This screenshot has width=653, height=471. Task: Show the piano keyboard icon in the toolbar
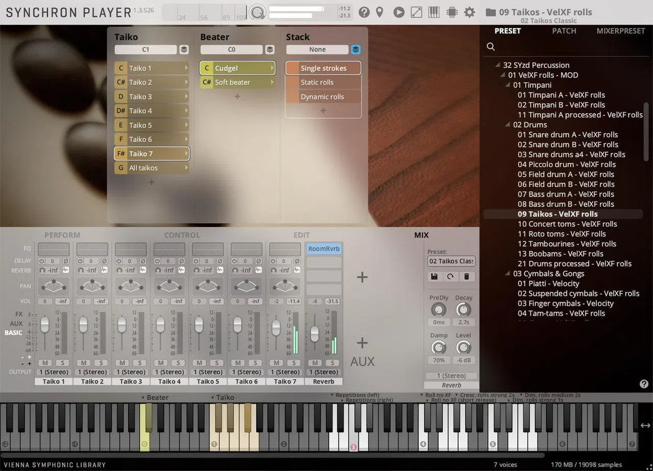tap(434, 12)
